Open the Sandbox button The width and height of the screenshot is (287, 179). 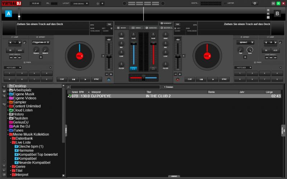coord(166,23)
